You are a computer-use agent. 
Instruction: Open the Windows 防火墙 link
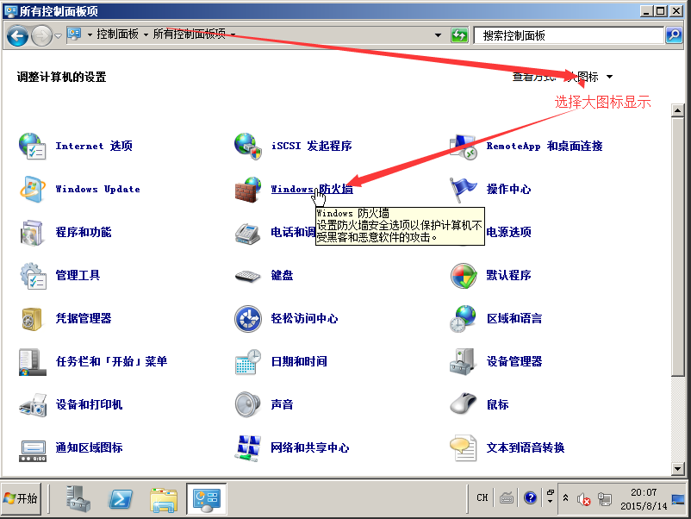(312, 189)
